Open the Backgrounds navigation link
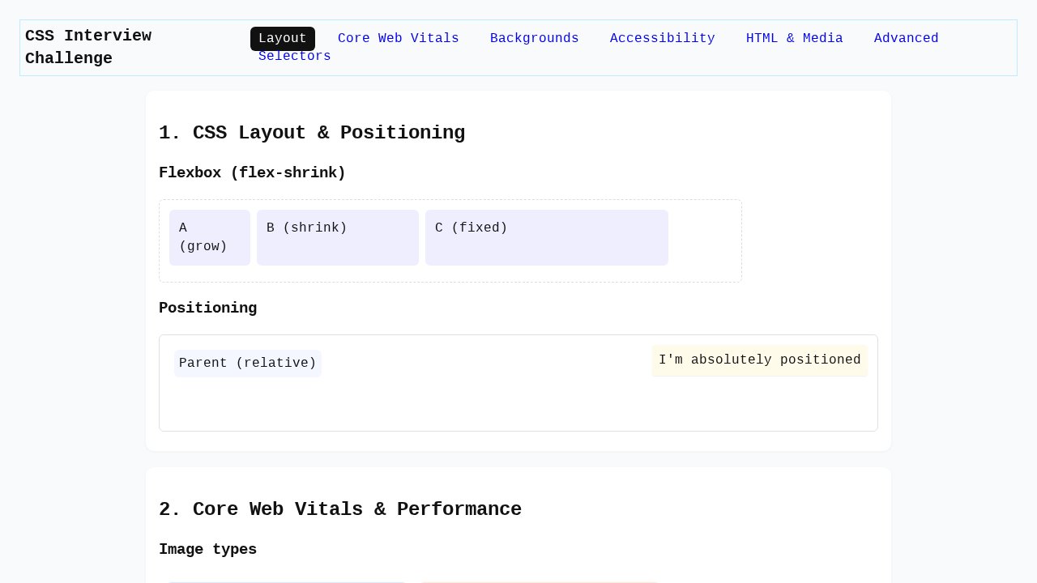Viewport: 1037px width, 583px height. [x=534, y=38]
